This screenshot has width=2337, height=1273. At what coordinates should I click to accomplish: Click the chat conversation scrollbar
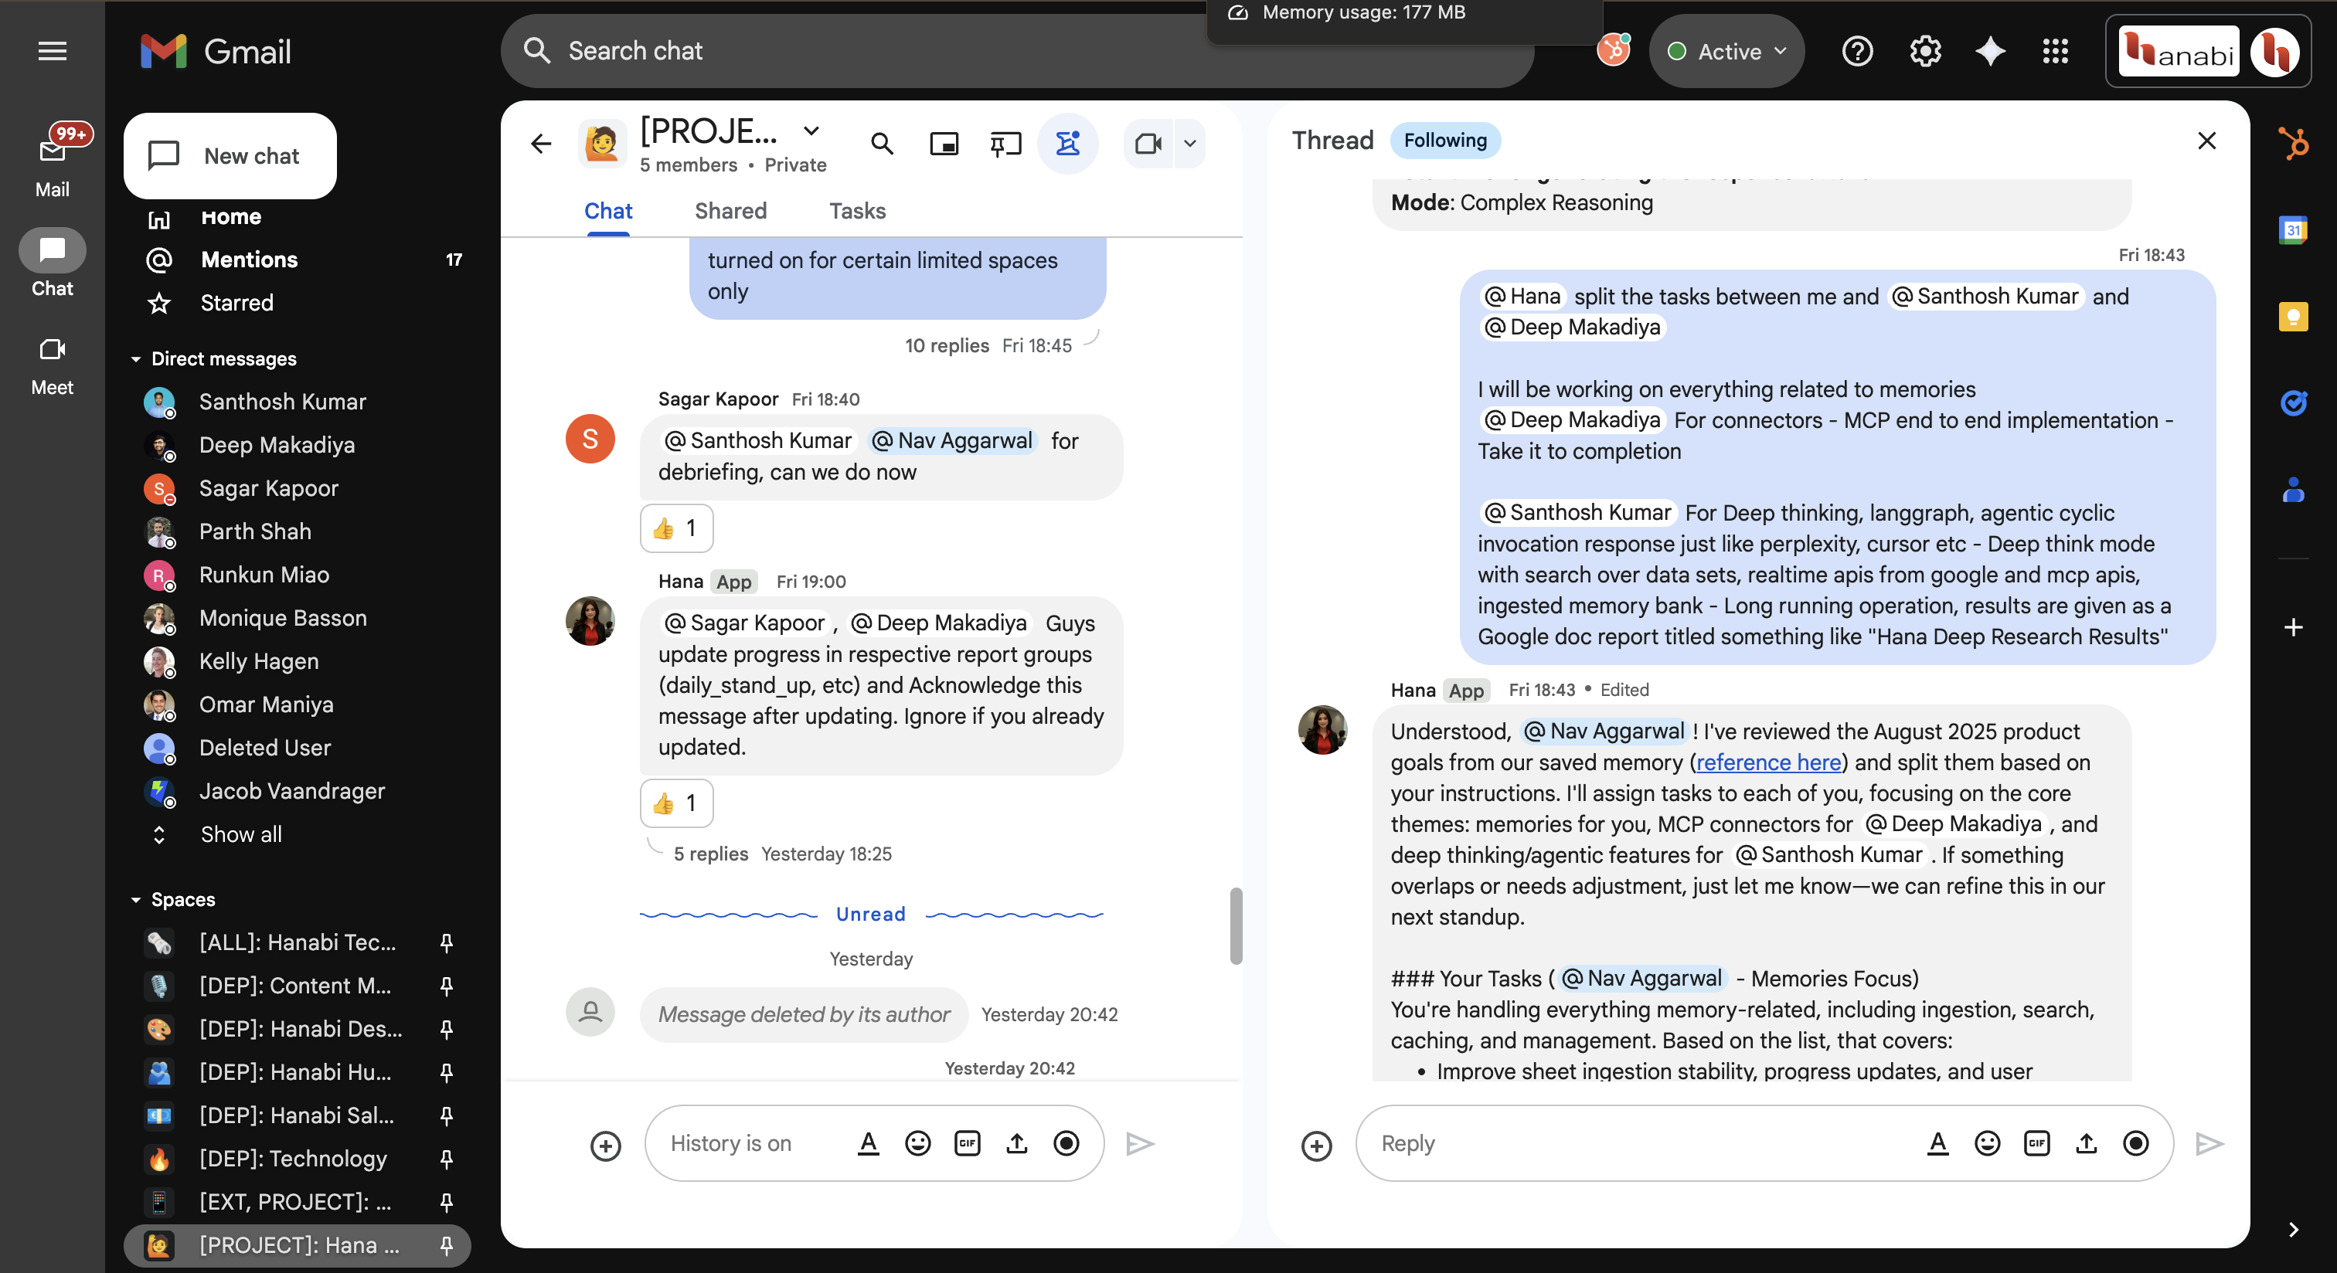[1236, 925]
